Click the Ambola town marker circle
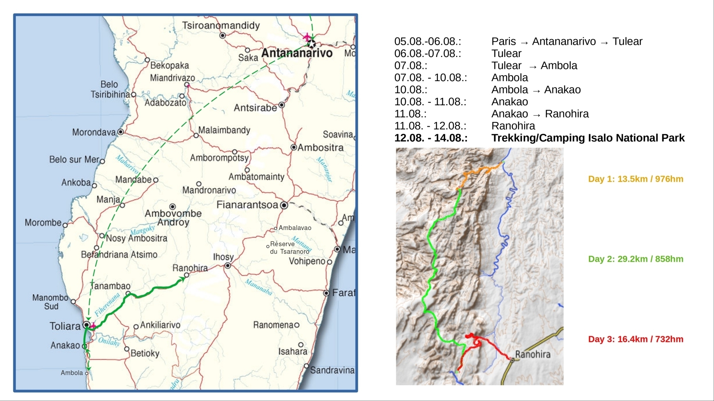Viewport: 714px width, 401px height. [87, 373]
